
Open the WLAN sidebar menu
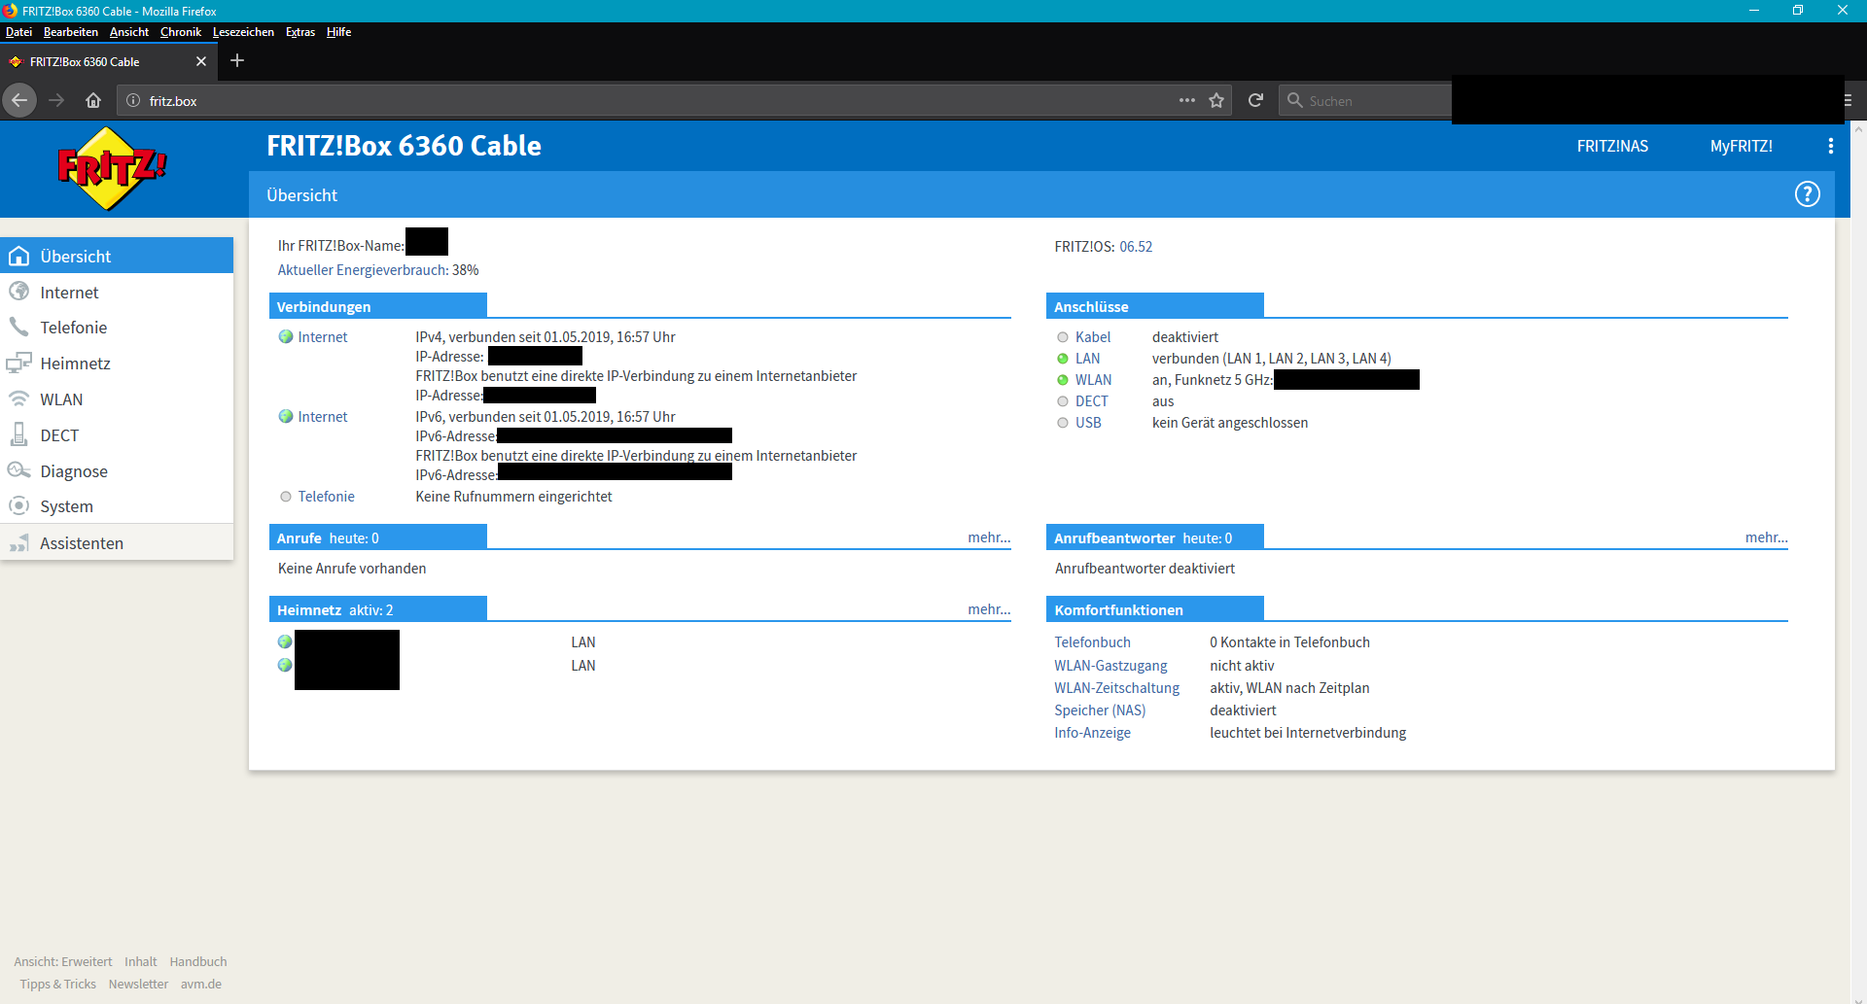pos(61,399)
